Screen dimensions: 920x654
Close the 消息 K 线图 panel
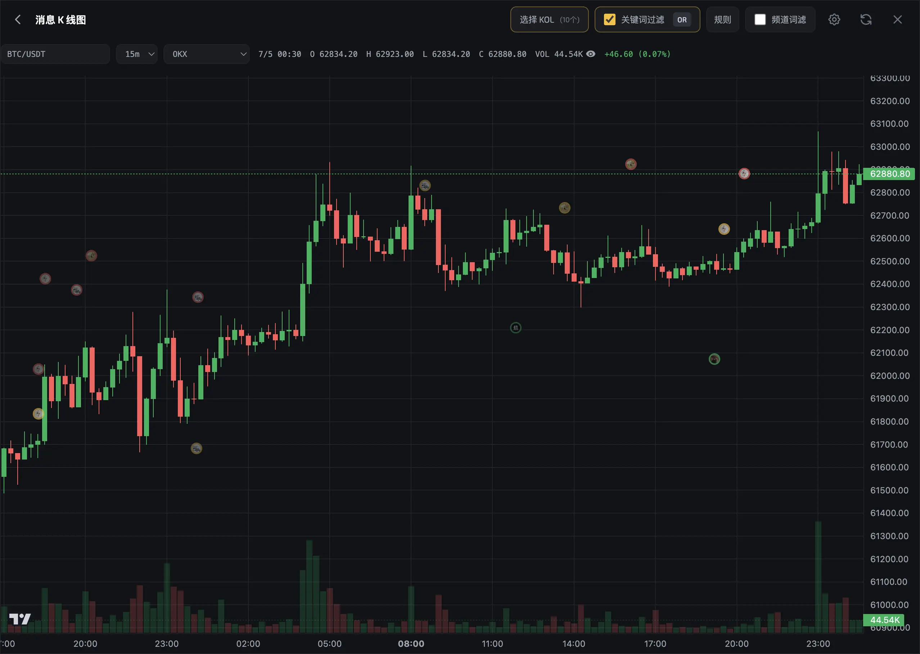(897, 20)
